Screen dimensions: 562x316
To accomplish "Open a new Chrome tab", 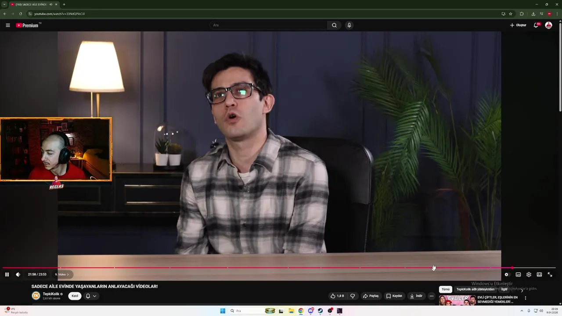I will (x=64, y=4).
